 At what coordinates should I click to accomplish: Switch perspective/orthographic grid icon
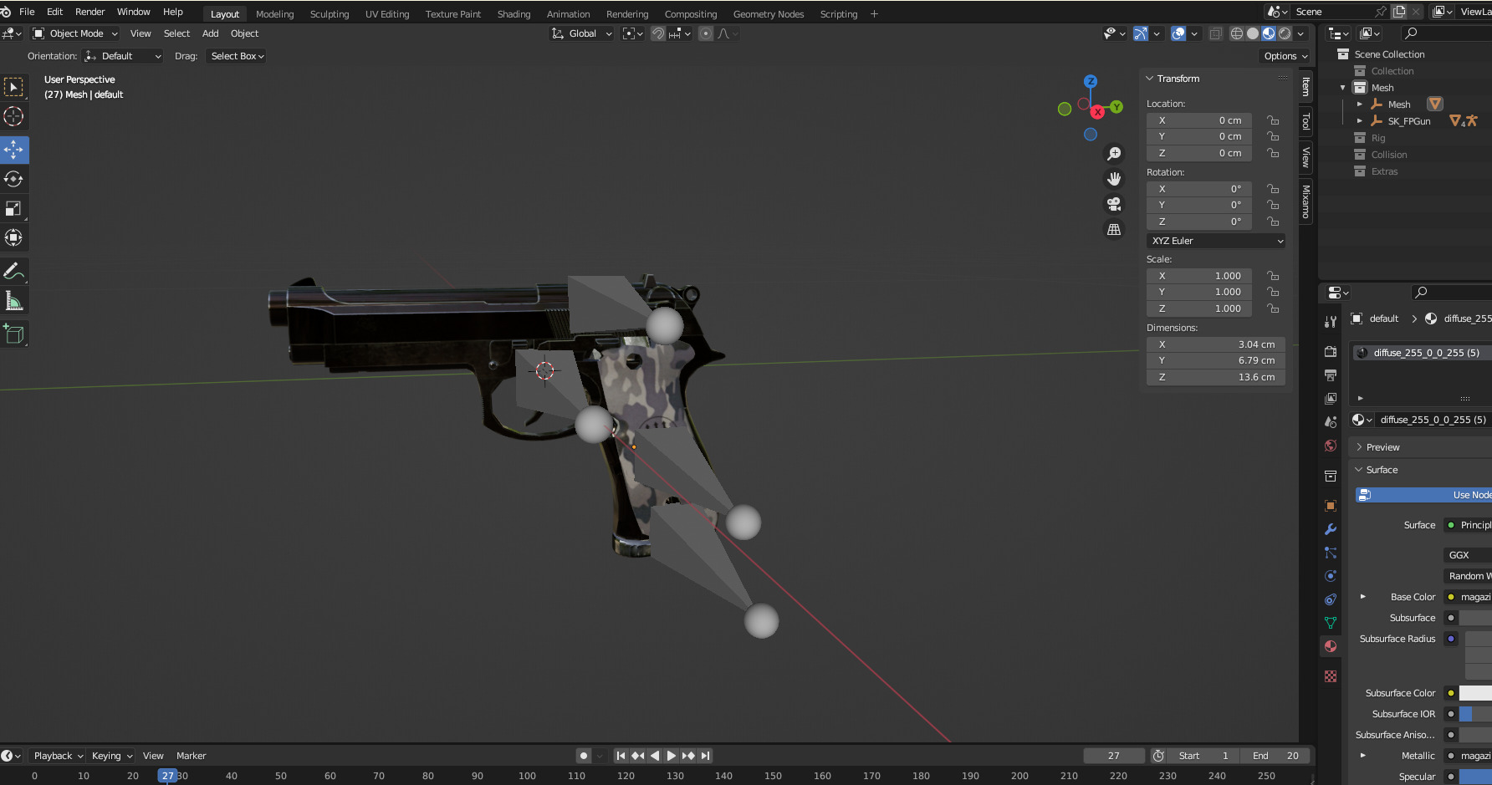tap(1114, 229)
